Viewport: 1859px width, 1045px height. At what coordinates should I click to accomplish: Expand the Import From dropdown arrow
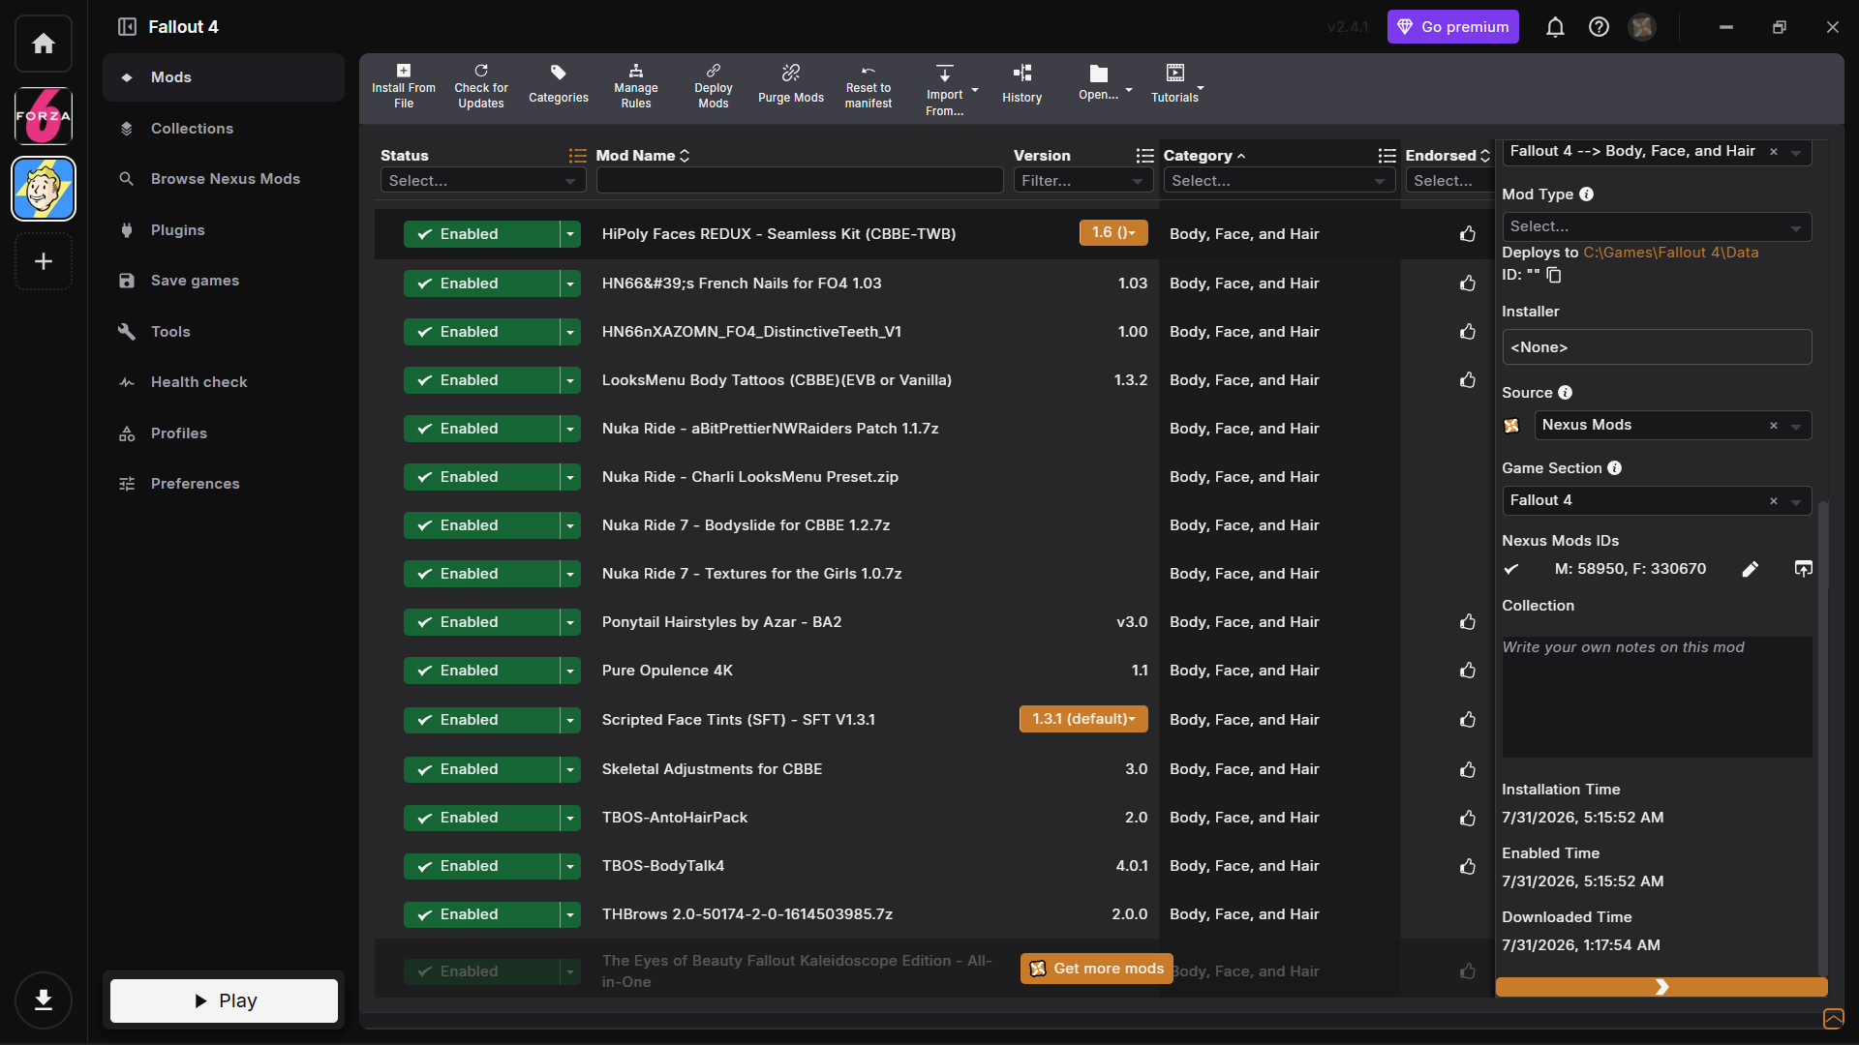tap(975, 91)
